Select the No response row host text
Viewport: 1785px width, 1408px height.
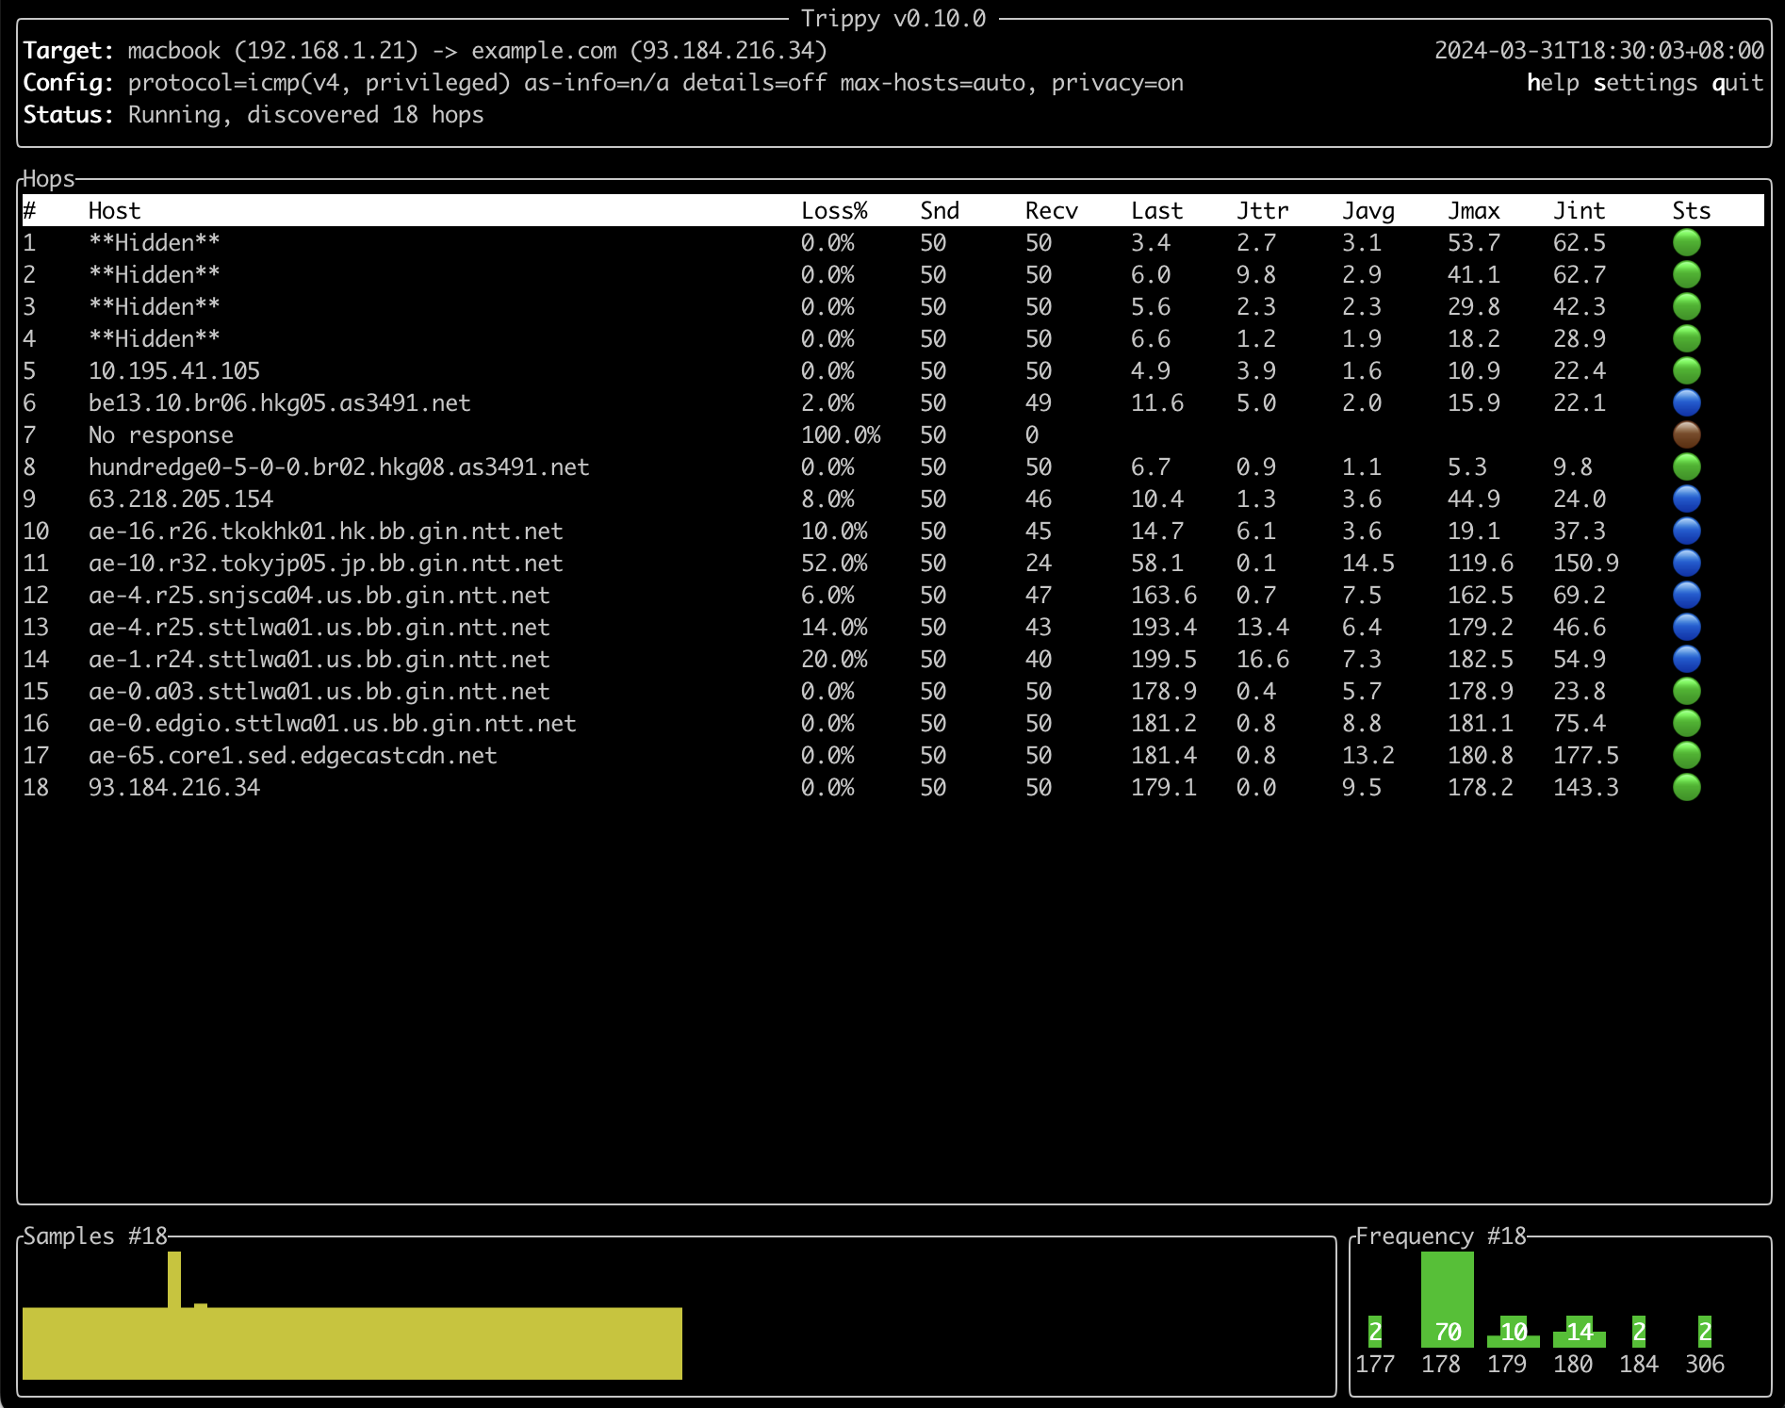(160, 435)
